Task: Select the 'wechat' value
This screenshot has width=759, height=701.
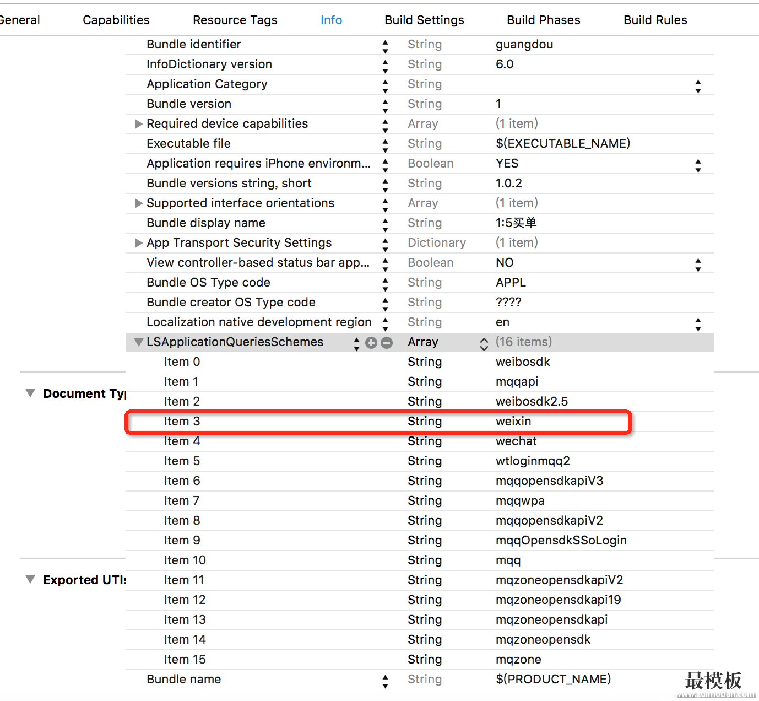Action: (x=516, y=441)
